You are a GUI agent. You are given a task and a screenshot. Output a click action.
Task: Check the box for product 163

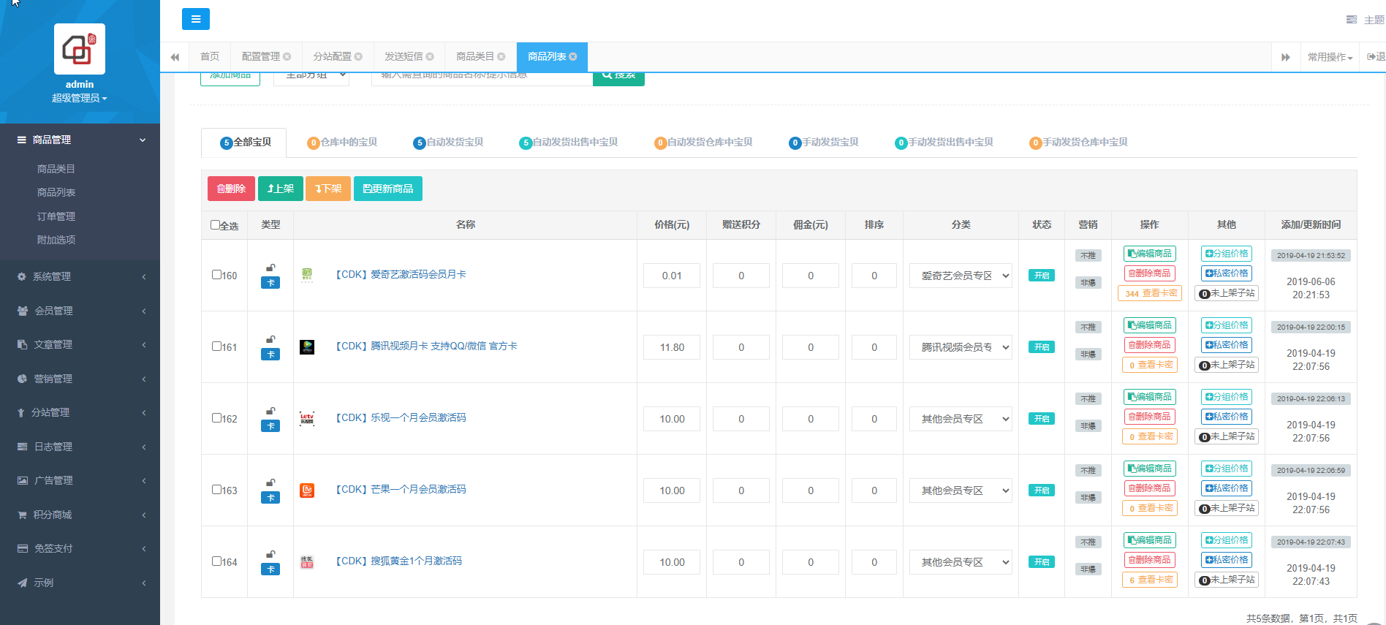coord(216,490)
